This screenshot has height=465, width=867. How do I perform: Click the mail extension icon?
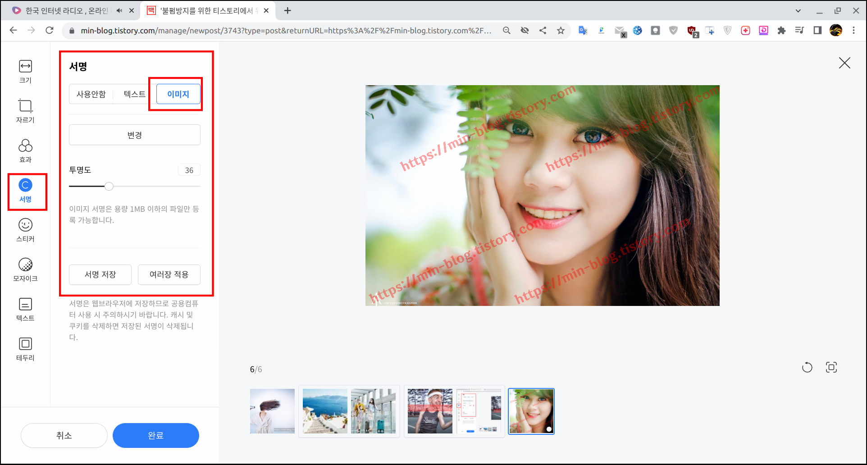point(620,31)
